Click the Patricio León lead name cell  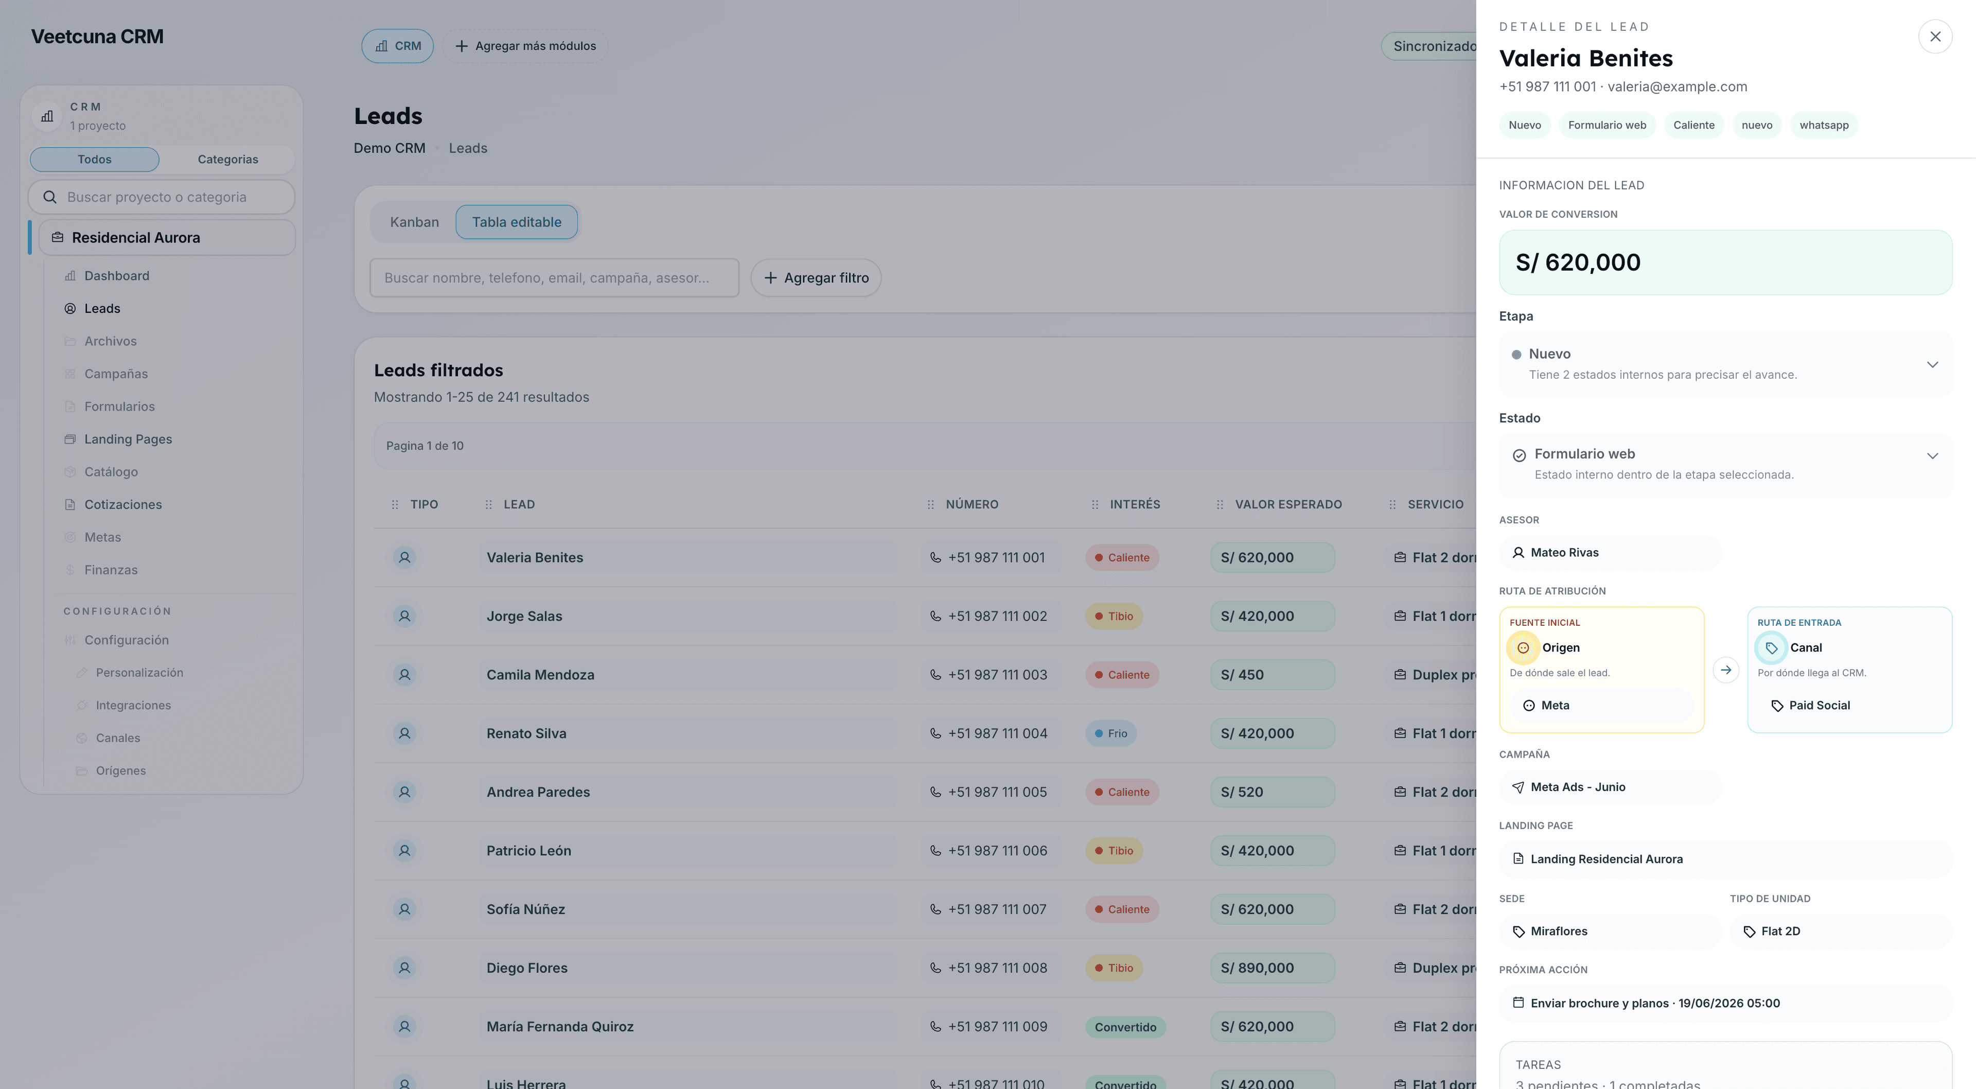click(688, 850)
